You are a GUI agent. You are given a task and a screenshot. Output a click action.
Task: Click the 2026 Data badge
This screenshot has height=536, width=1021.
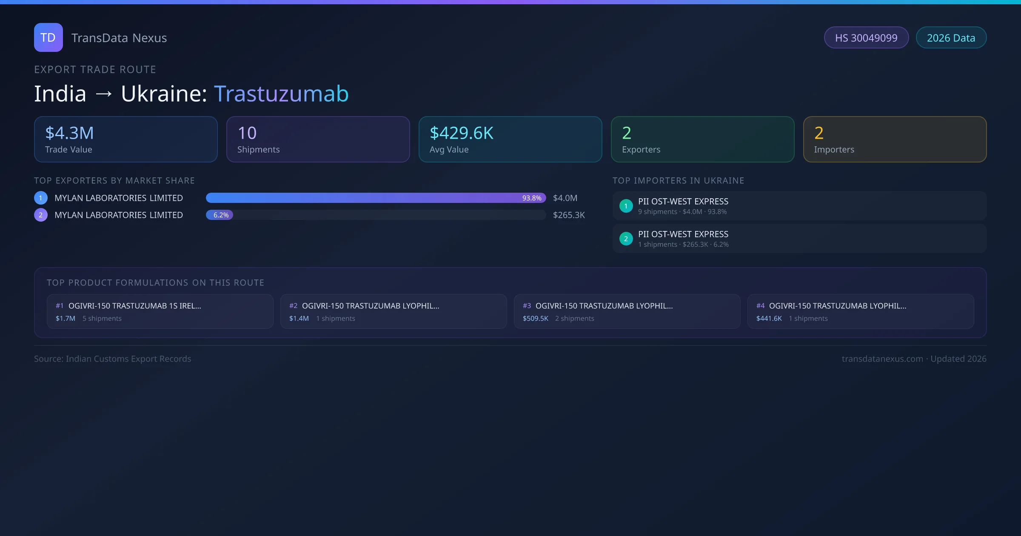[x=951, y=38]
